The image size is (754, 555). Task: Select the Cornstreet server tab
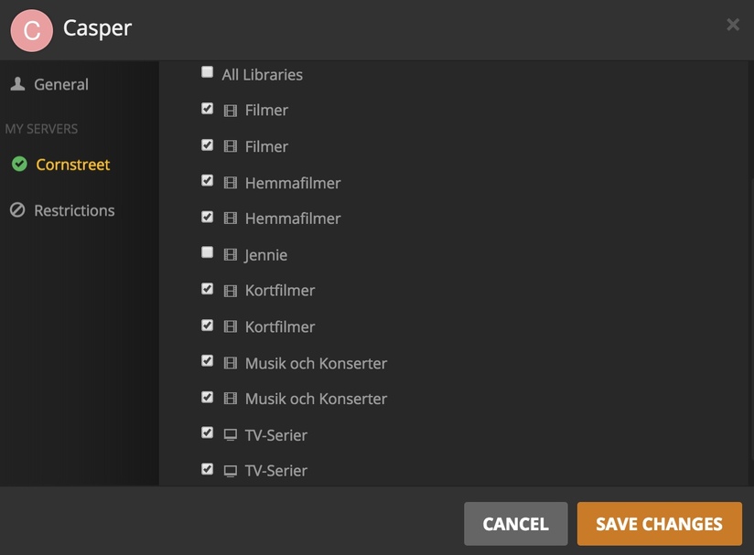pos(72,165)
